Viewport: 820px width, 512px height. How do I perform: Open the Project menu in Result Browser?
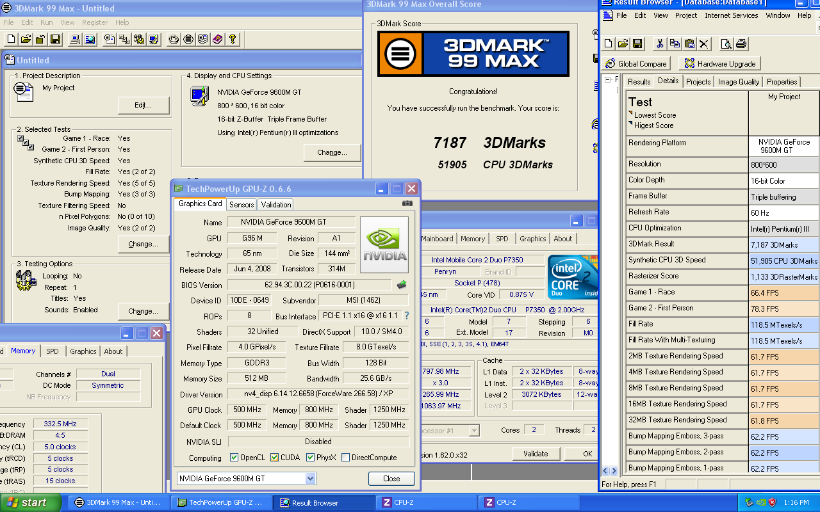[686, 15]
